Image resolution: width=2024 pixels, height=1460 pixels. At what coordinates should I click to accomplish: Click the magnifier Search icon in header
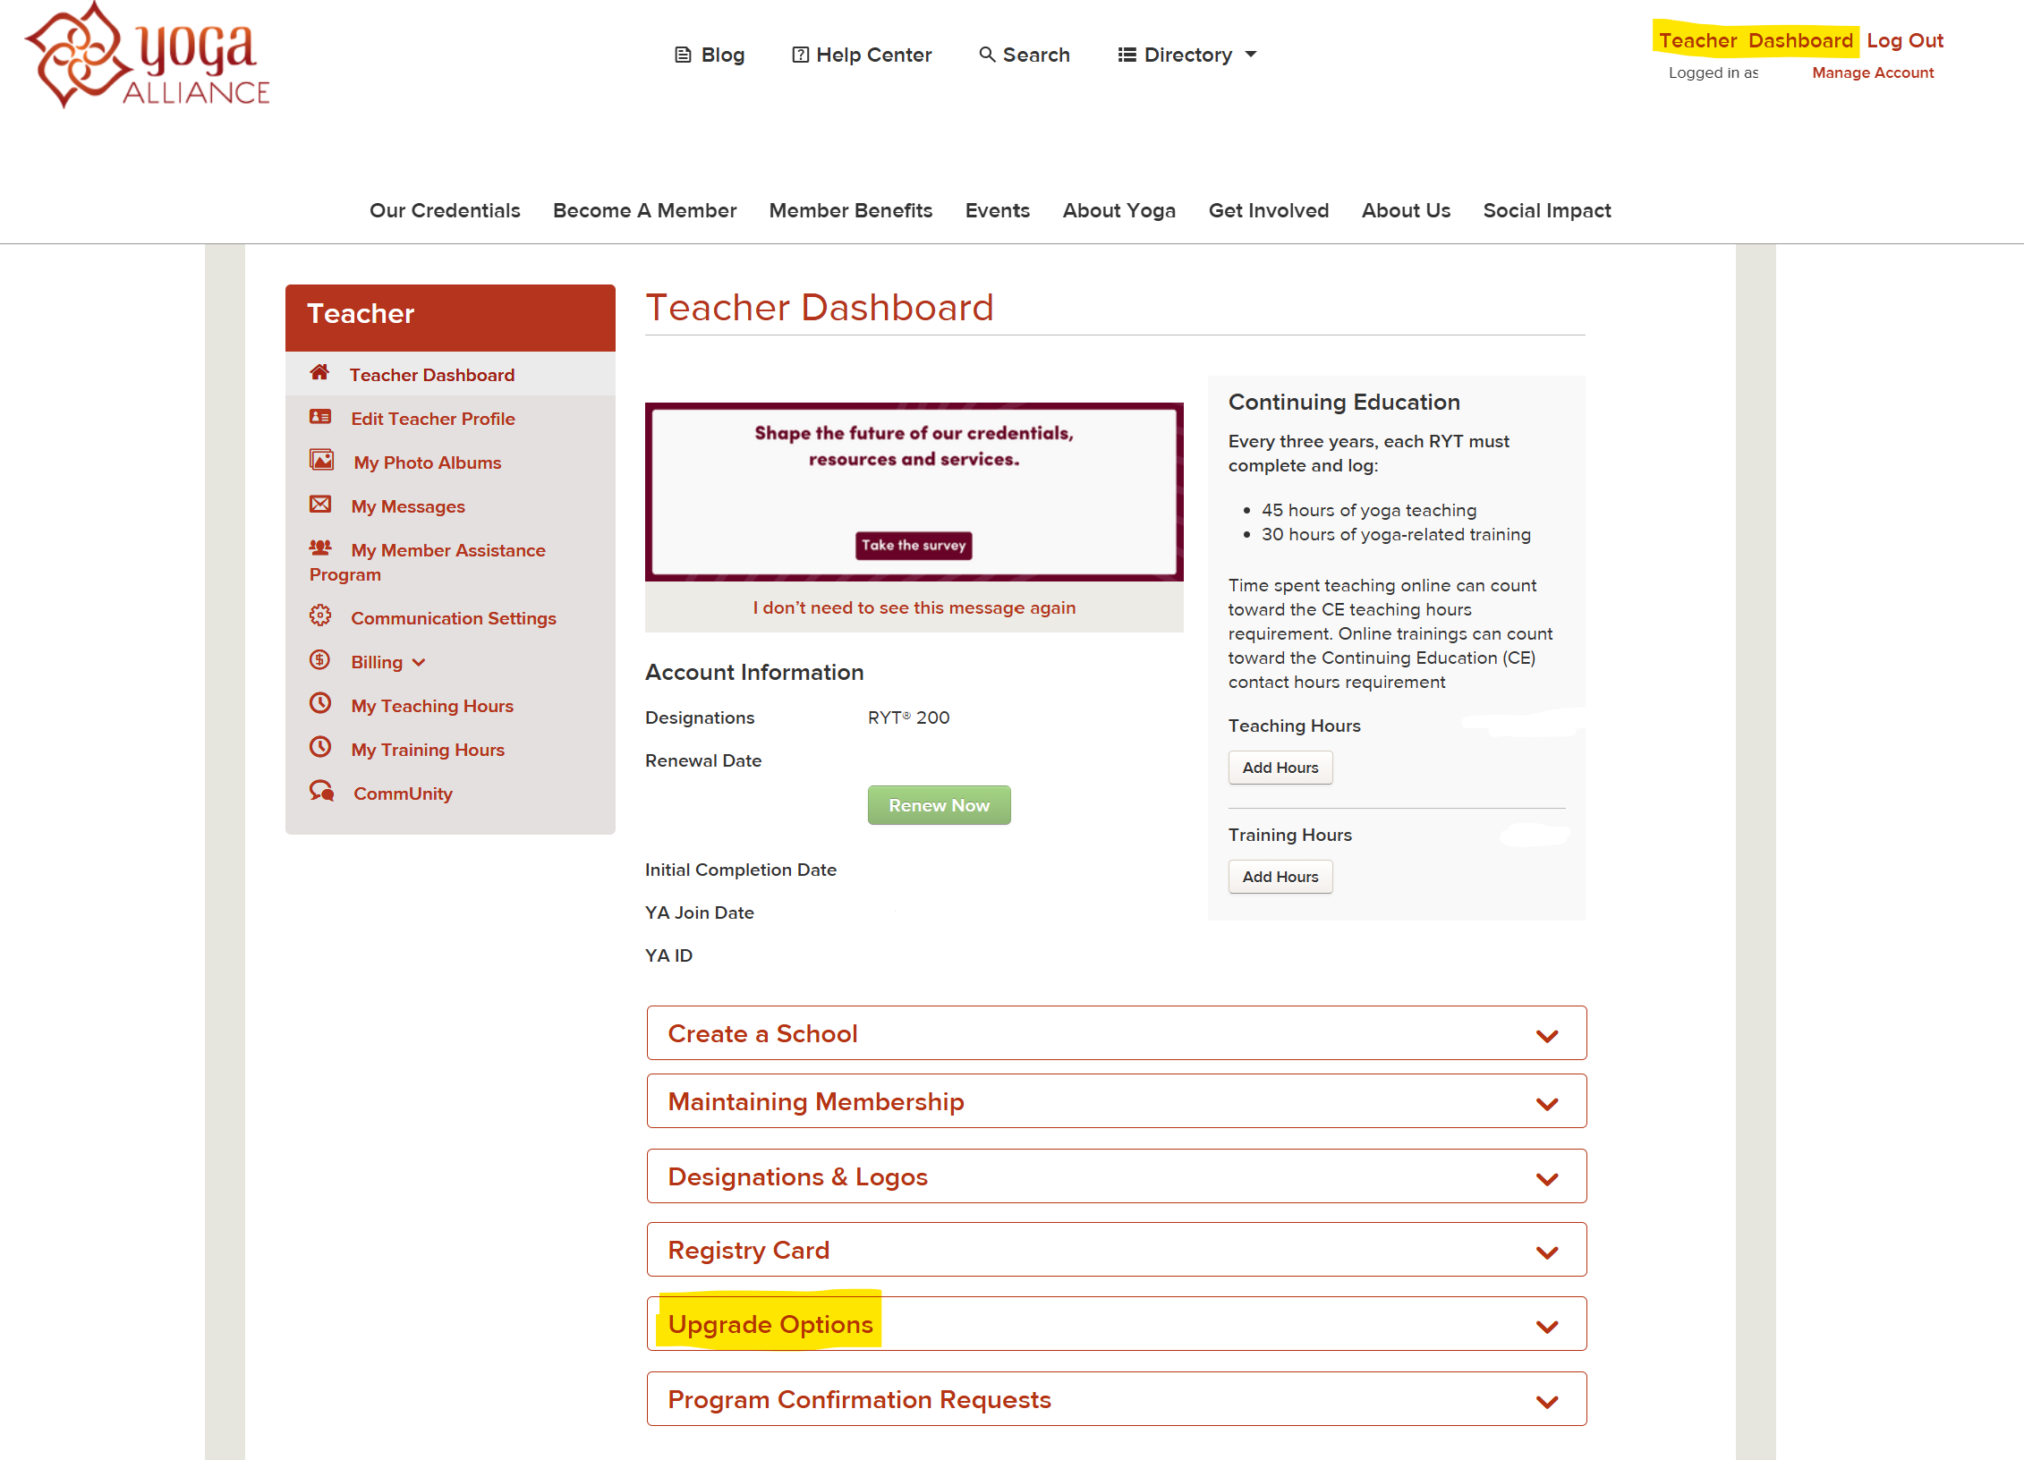click(987, 55)
